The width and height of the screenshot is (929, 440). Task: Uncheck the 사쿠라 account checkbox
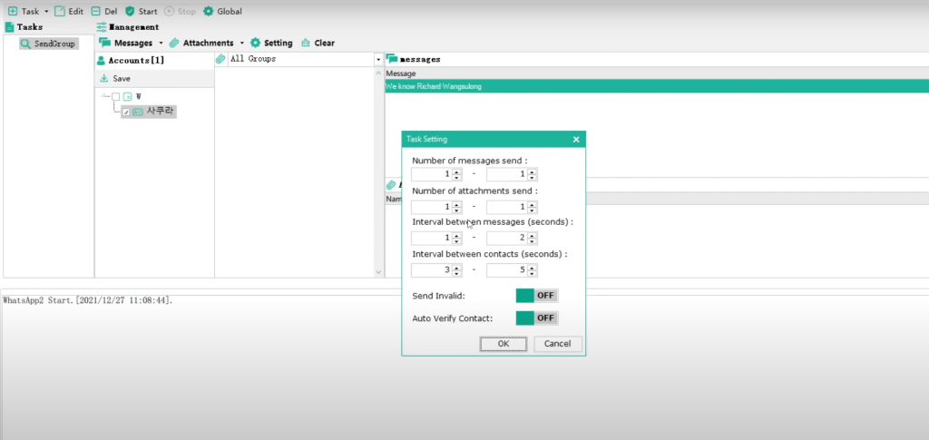126,112
